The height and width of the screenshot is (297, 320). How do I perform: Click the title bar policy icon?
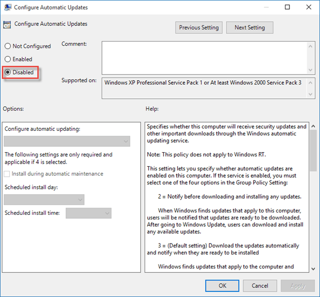pos(8,8)
